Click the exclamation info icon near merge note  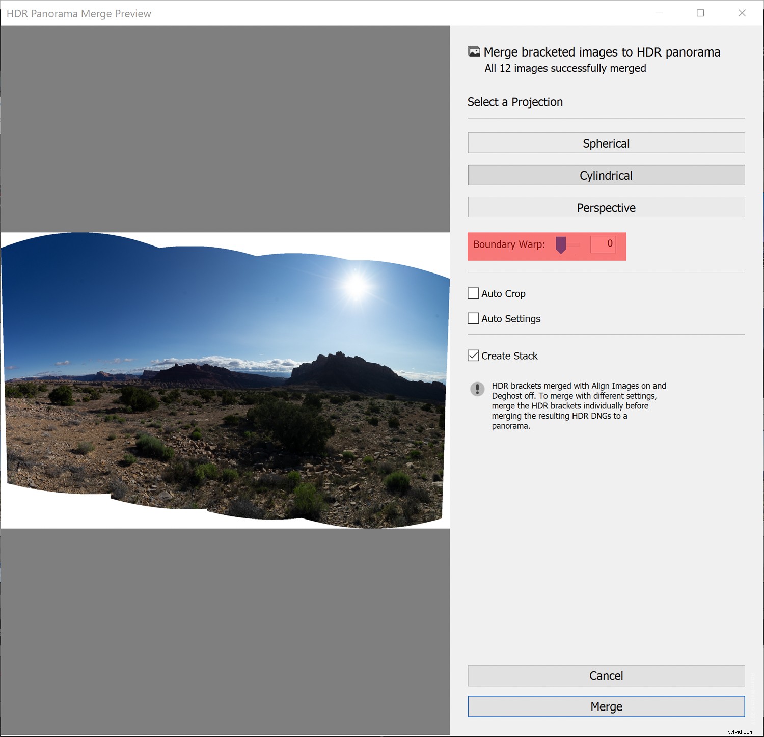click(477, 390)
